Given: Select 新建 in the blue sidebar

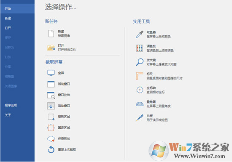Looking at the screenshot, I should tap(8, 18).
